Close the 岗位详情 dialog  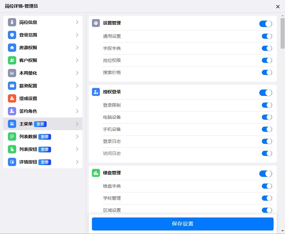(278, 6)
